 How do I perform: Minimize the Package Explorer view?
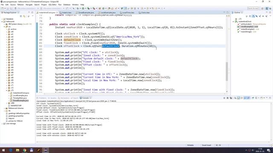point(29,12)
